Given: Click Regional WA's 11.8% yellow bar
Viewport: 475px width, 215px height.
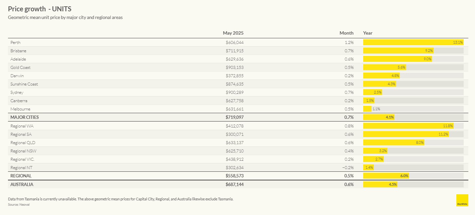Looking at the screenshot, I should click(x=409, y=126).
